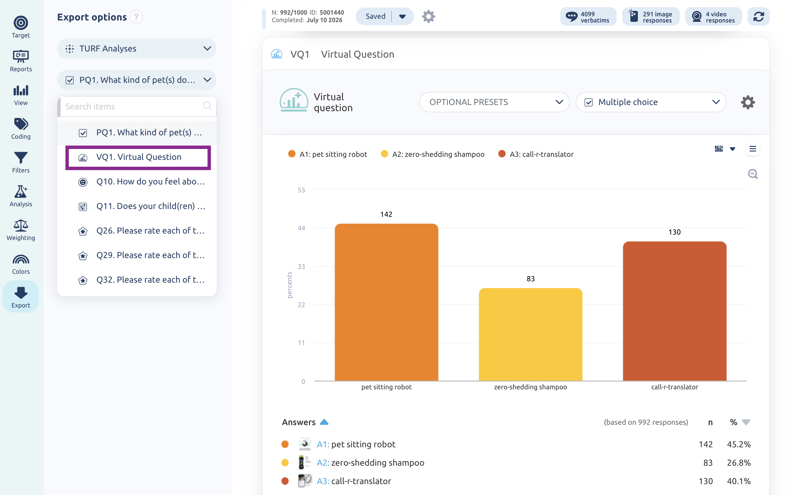Select Q11. Does your child(ren) item

(137, 206)
